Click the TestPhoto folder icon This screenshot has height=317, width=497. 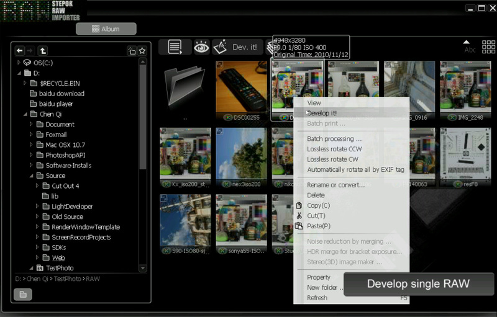[x=40, y=268]
